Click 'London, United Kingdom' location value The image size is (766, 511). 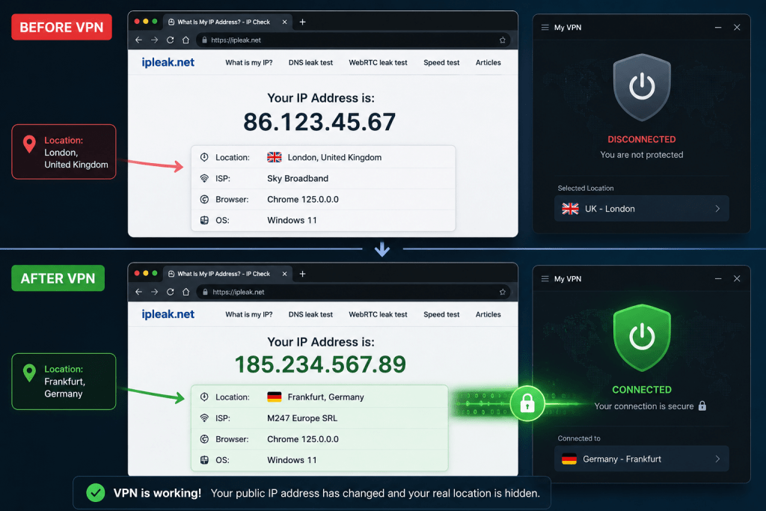click(x=334, y=157)
